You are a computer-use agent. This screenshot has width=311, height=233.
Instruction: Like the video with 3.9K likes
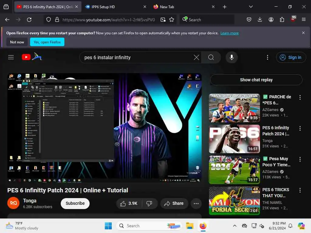tap(129, 204)
